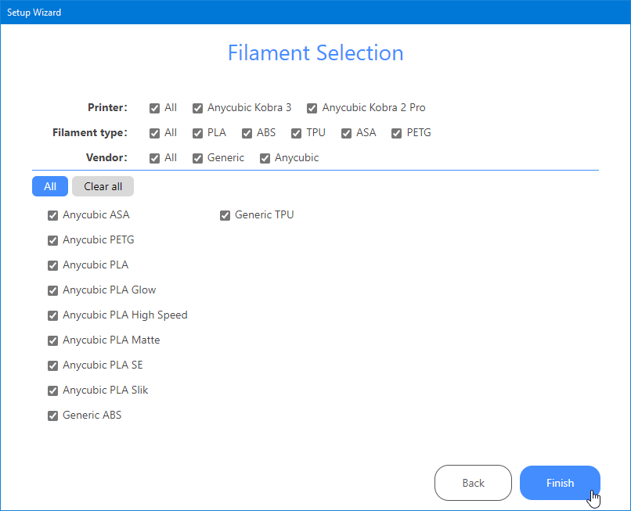Image resolution: width=631 pixels, height=511 pixels.
Task: Uncheck the Generic ABS filament
Action: tap(53, 416)
